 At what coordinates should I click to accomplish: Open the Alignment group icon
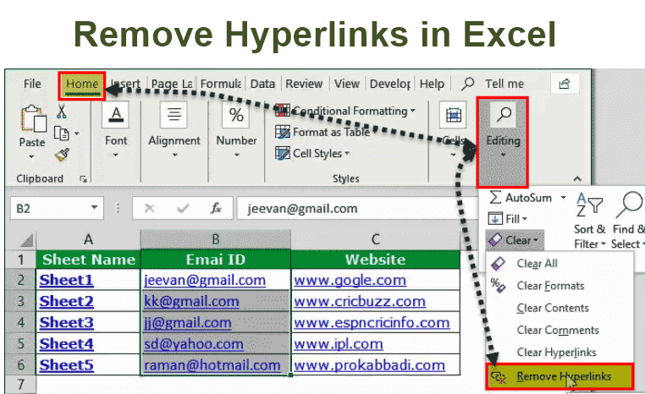[174, 115]
